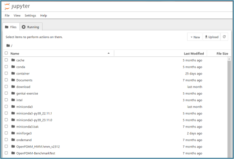The height and width of the screenshot is (159, 234).
Task: Open the OpenFOAM-BenchmarkTest folder link
Action: [x=36, y=153]
